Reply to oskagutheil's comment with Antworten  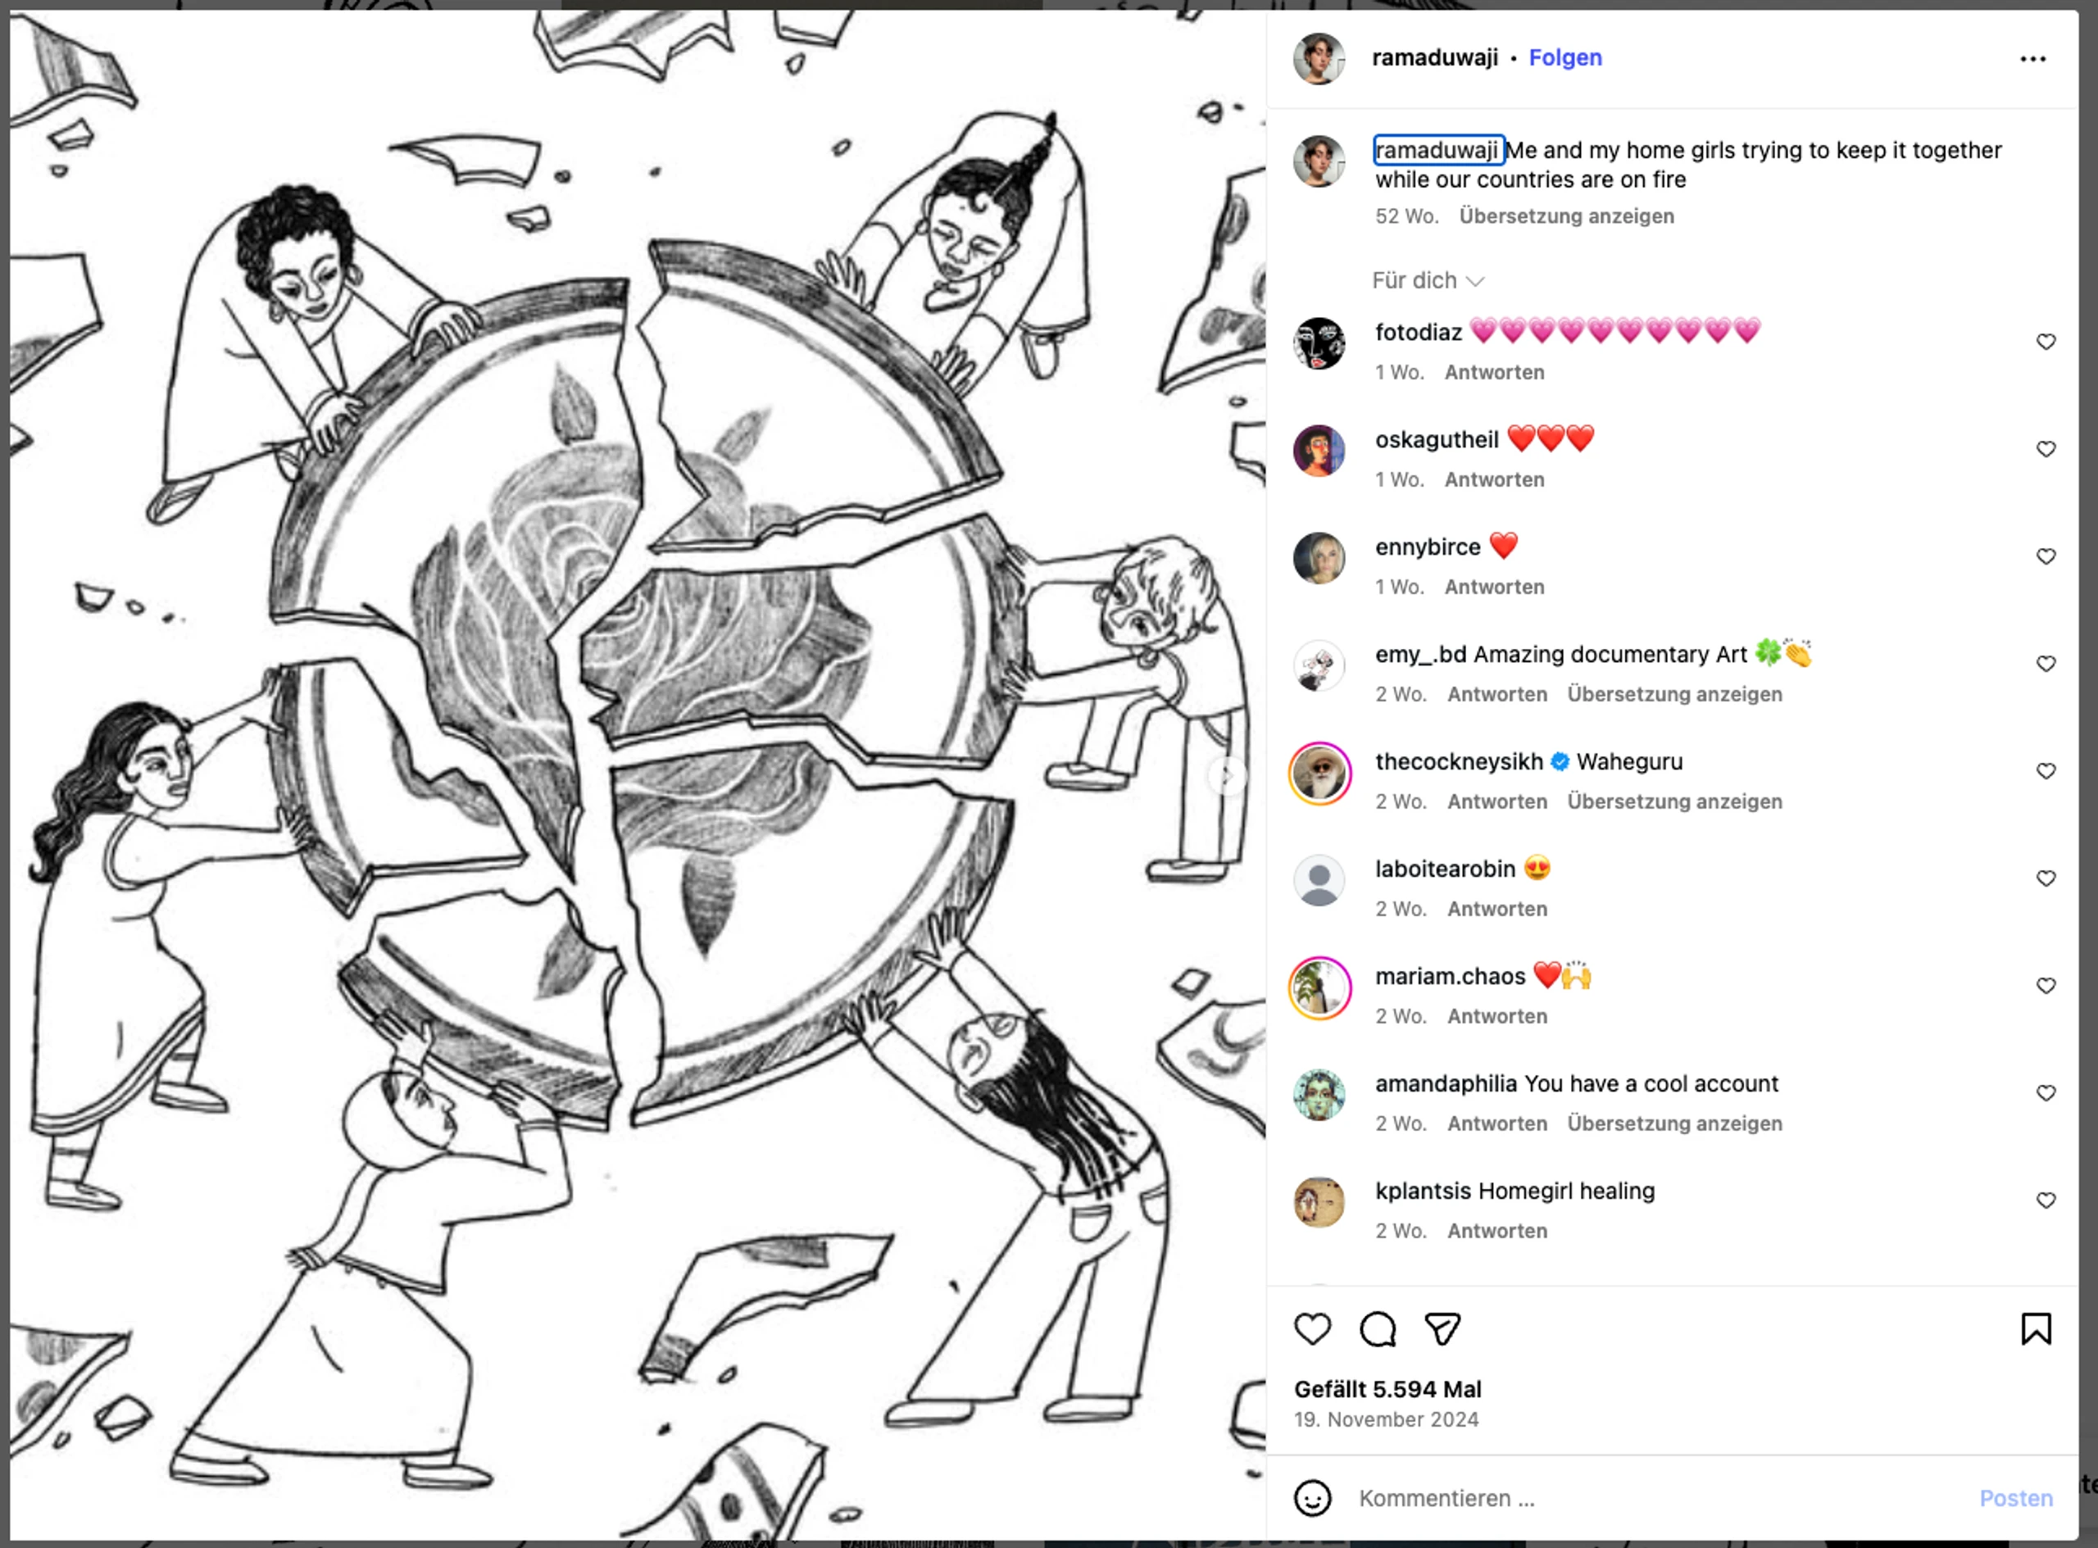(x=1494, y=479)
